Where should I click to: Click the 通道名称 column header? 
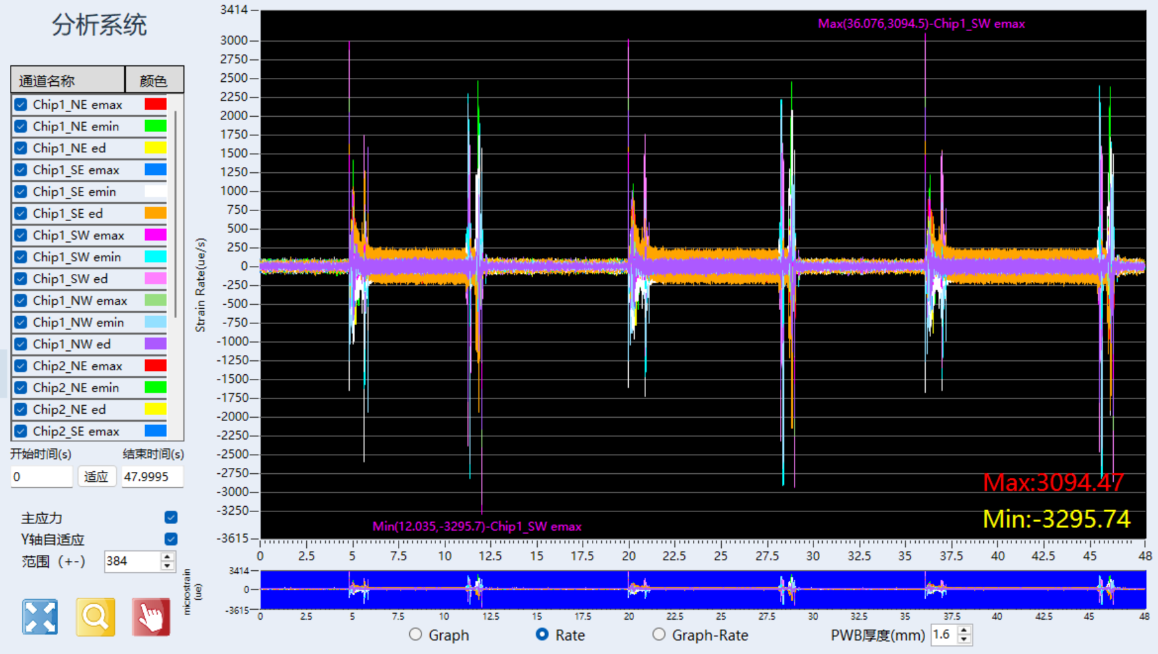click(x=68, y=80)
